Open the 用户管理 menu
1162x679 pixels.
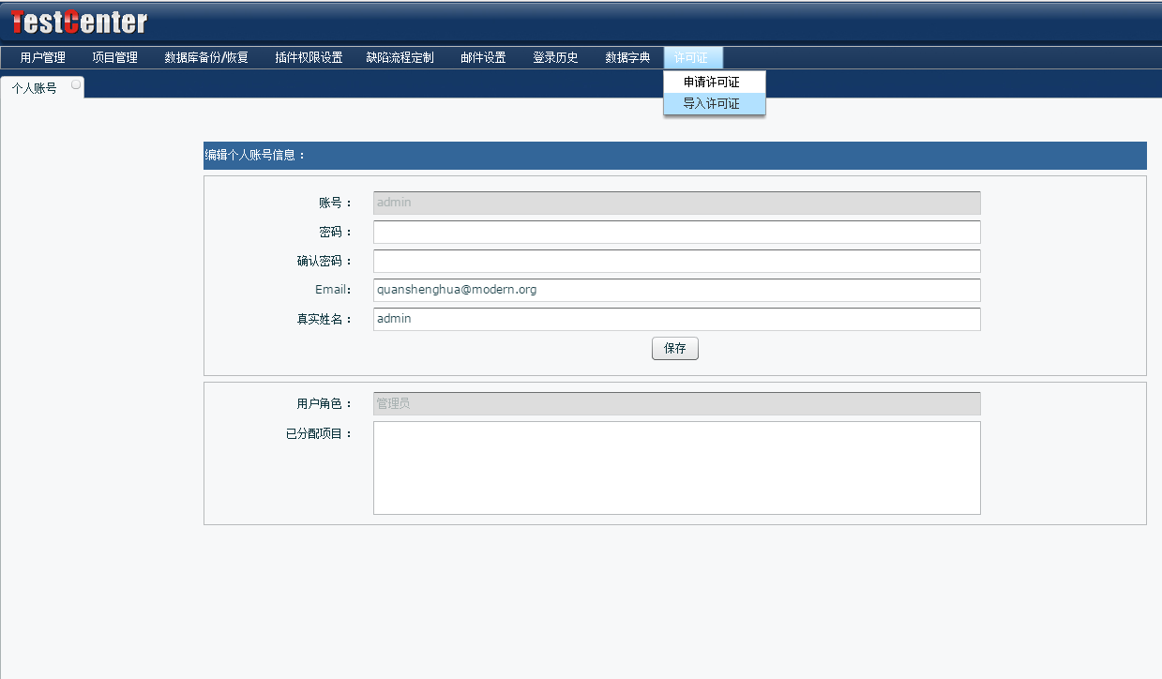pos(42,57)
